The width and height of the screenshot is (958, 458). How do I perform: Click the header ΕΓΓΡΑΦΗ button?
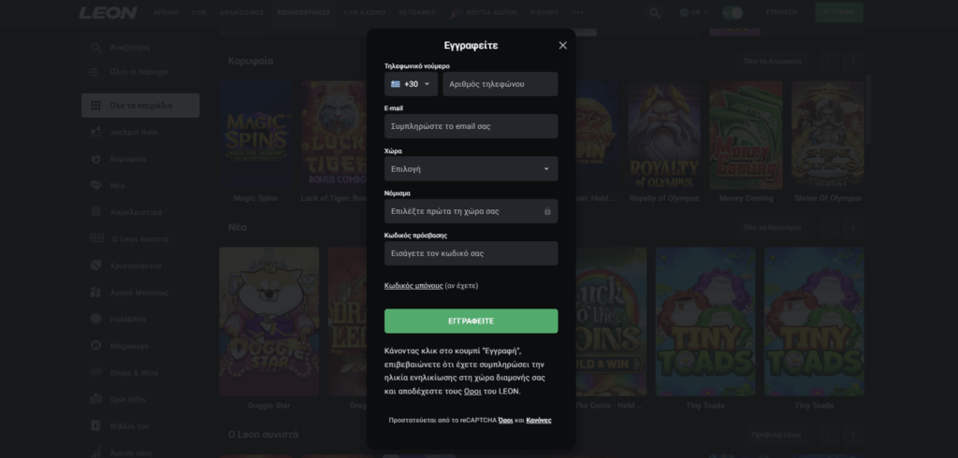point(839,12)
